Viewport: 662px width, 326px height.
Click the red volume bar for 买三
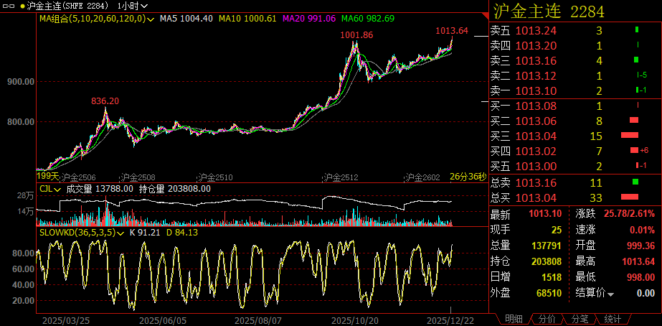[x=629, y=136]
